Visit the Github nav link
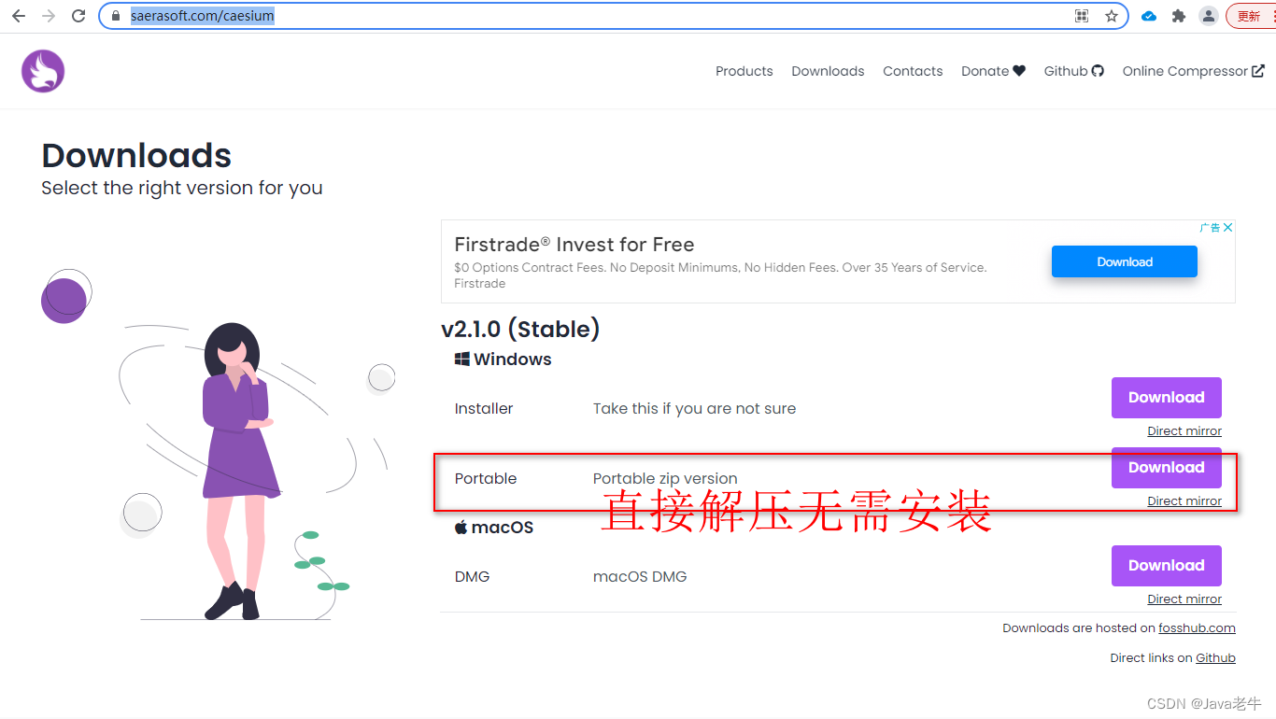 point(1073,71)
